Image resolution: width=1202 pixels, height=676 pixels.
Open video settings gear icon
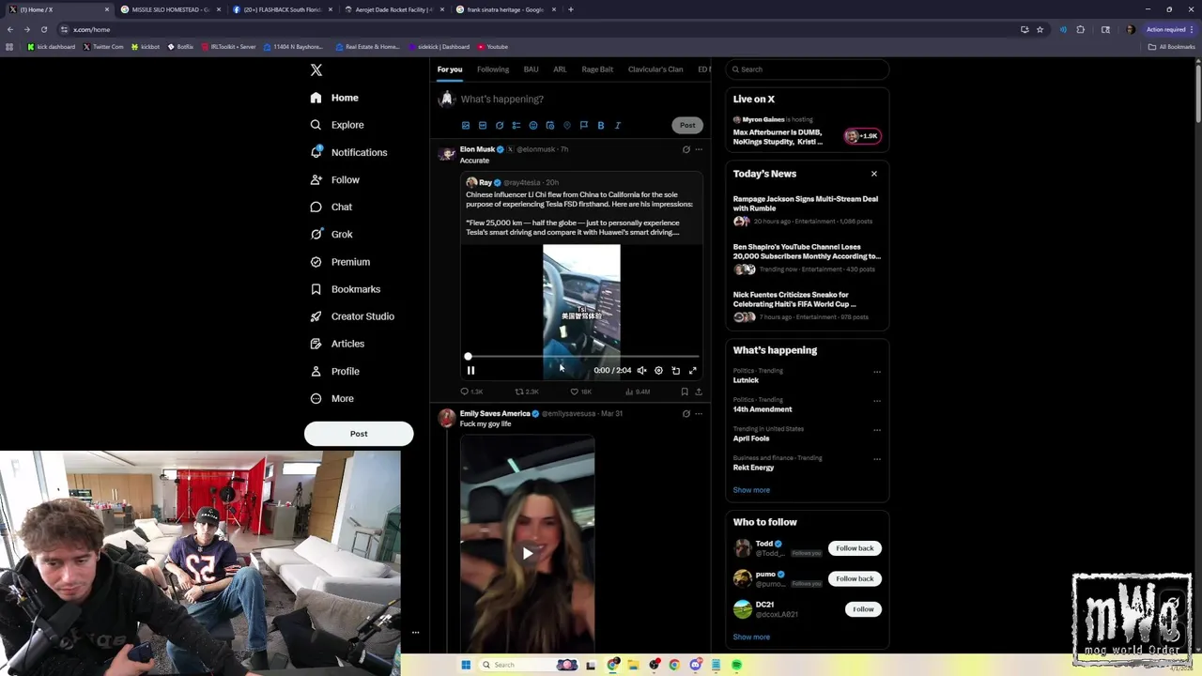pos(658,371)
